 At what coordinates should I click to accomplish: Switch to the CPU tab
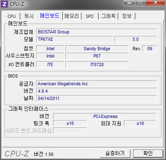11,16
